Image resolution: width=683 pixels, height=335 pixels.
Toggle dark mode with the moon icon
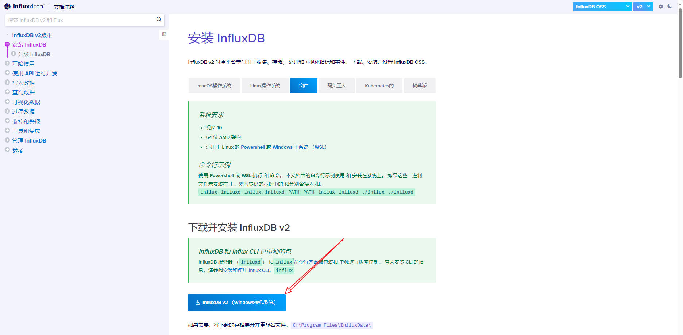(670, 6)
